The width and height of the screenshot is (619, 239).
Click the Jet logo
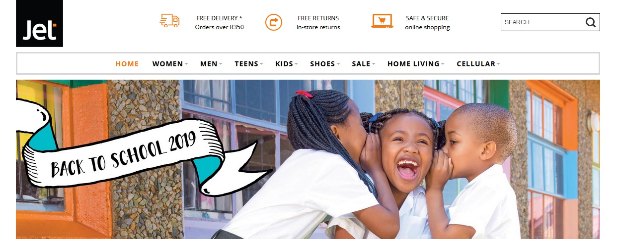[x=39, y=23]
